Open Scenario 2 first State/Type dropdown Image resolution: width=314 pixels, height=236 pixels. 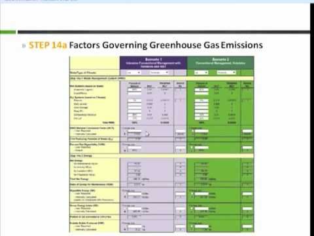pos(201,72)
